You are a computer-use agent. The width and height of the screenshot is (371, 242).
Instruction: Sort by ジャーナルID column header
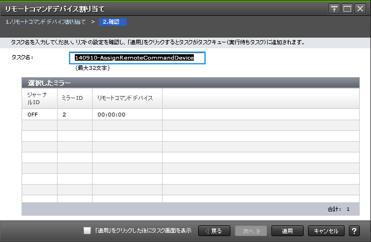pos(39,98)
